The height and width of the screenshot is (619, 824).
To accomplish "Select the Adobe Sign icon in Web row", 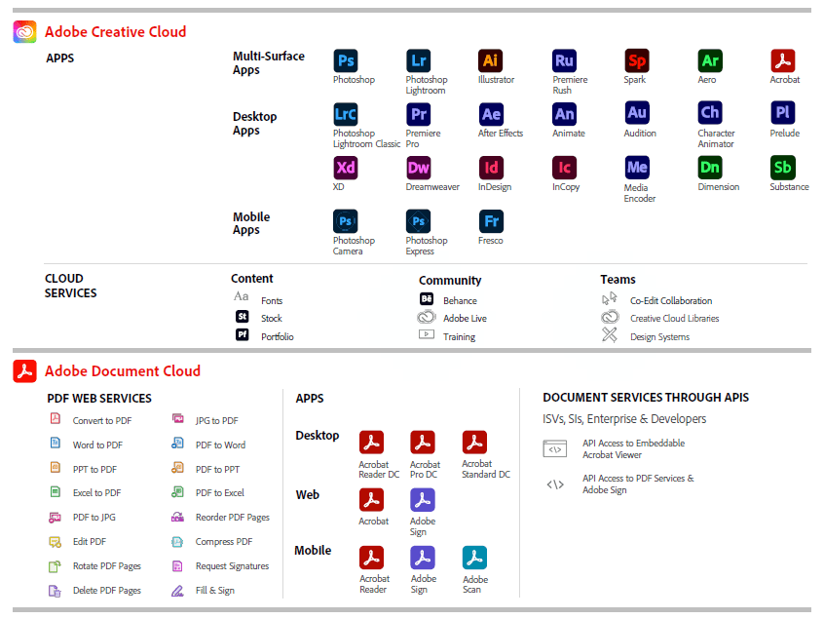I will pyautogui.click(x=423, y=500).
